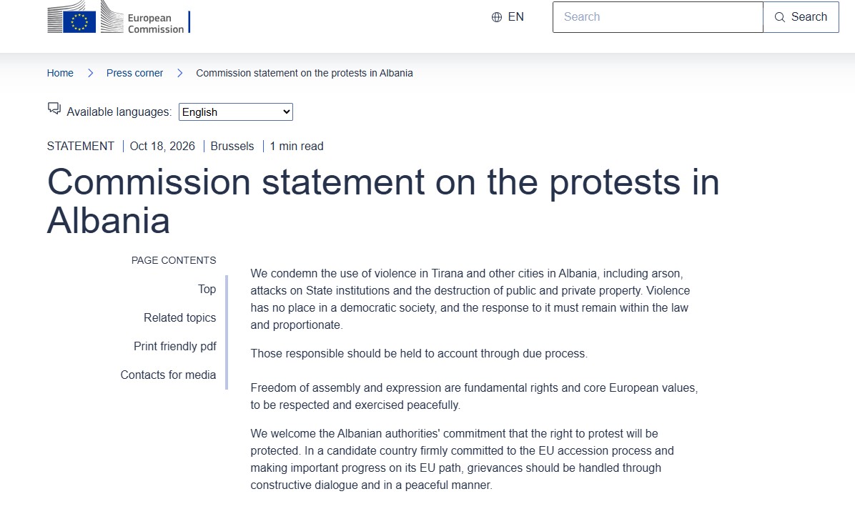Viewport: 855px width, 519px height.
Task: Click the European Commission logo
Action: click(119, 17)
